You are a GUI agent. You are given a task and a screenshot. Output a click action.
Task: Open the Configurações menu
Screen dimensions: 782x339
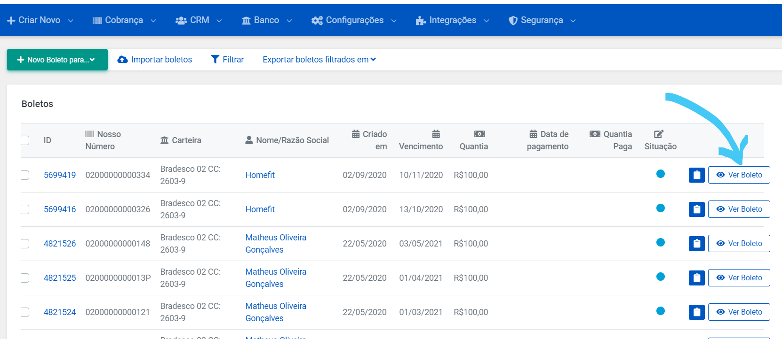(x=354, y=20)
